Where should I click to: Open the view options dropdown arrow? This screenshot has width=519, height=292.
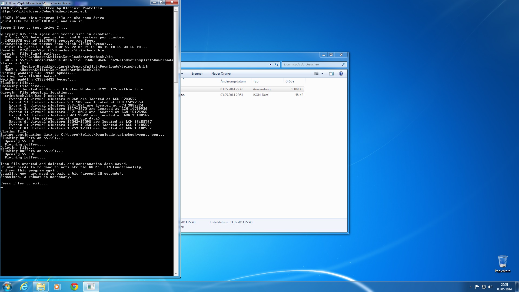pos(322,74)
